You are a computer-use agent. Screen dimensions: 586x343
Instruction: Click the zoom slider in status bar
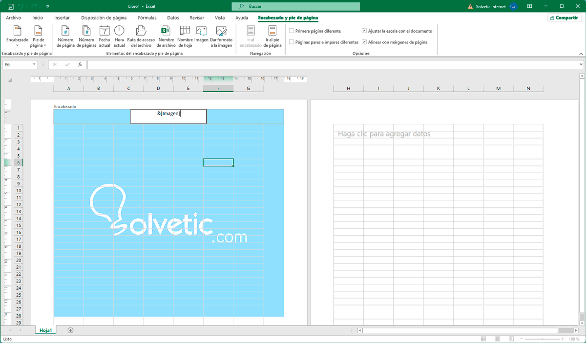pyautogui.click(x=543, y=339)
